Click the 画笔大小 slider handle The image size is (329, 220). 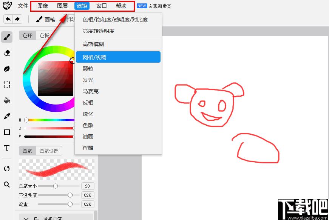(x=56, y=186)
